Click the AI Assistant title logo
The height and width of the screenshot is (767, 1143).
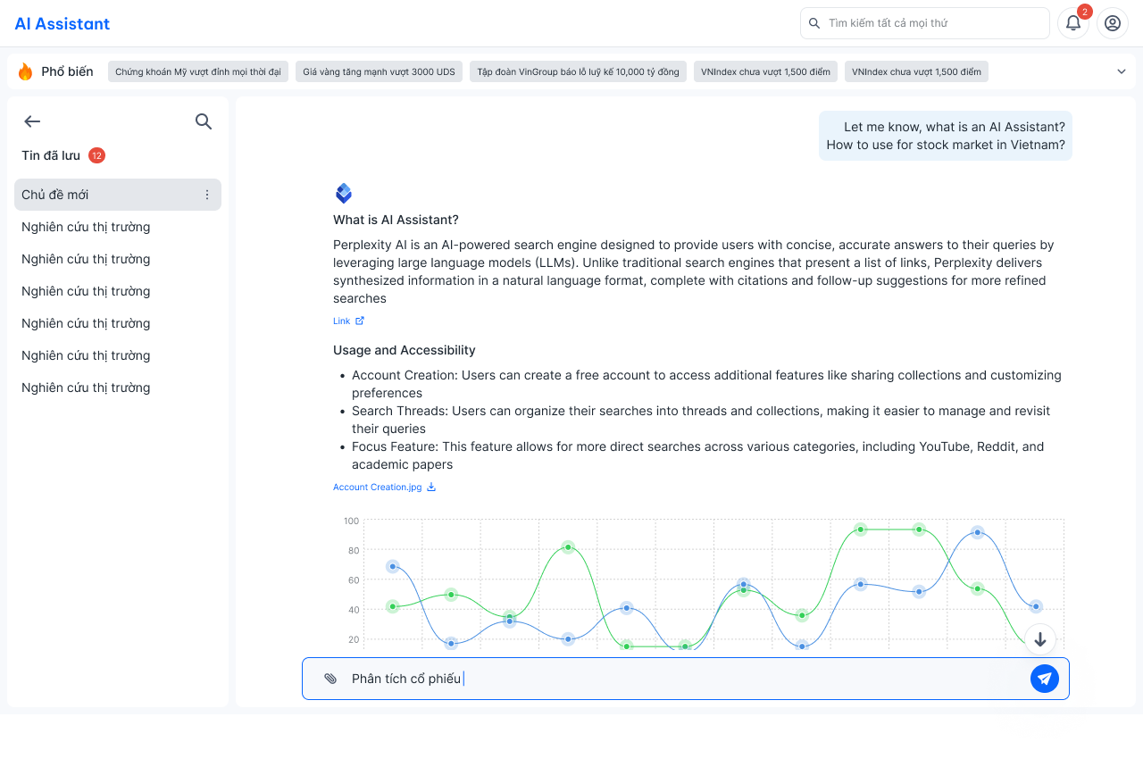(x=63, y=24)
